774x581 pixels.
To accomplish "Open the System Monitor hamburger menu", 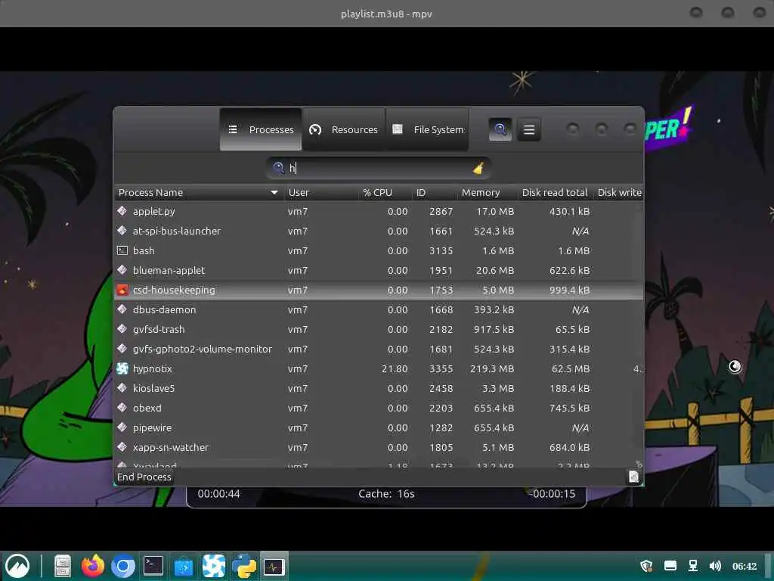I will tap(528, 129).
